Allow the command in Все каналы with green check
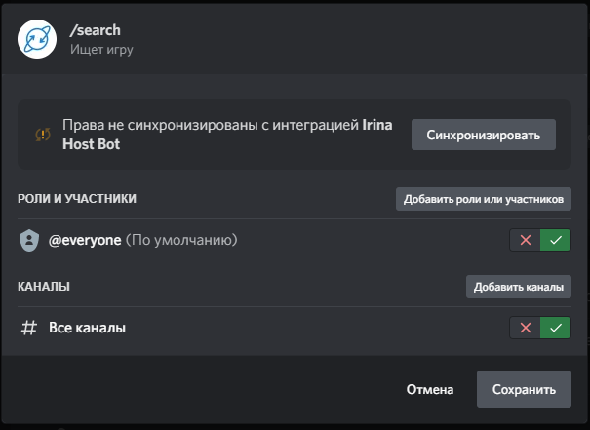 556,328
